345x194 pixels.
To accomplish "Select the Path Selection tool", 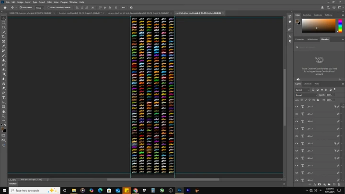I will point(3,103).
